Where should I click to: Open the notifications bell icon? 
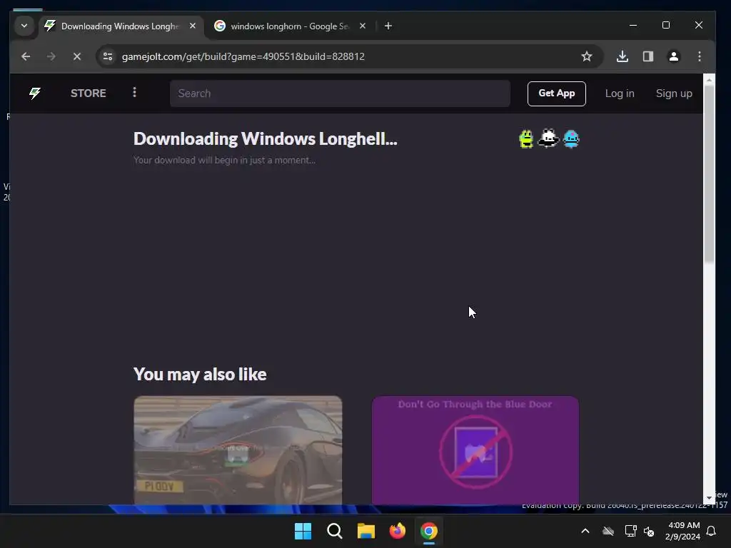(711, 531)
